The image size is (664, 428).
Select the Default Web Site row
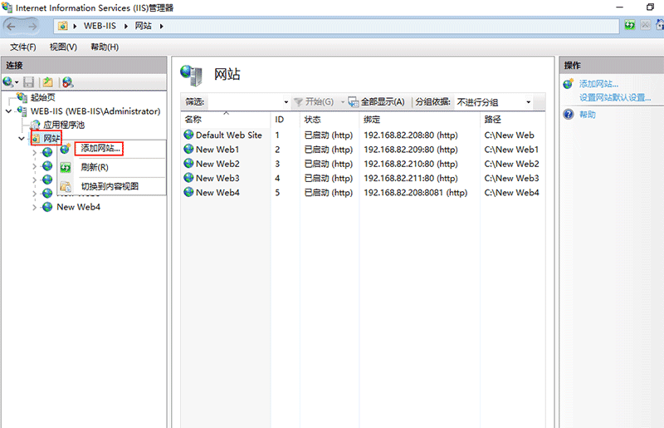coord(363,135)
